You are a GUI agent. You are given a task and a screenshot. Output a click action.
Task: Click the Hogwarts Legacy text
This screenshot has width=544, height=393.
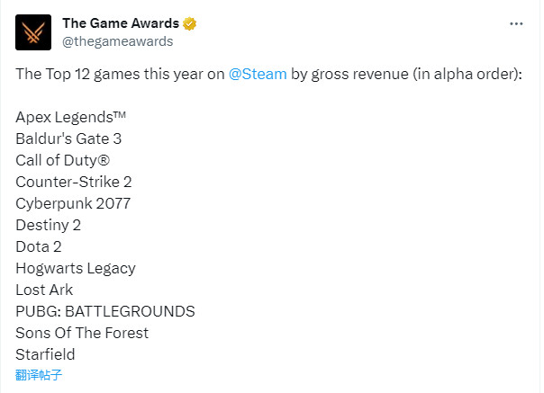76,269
